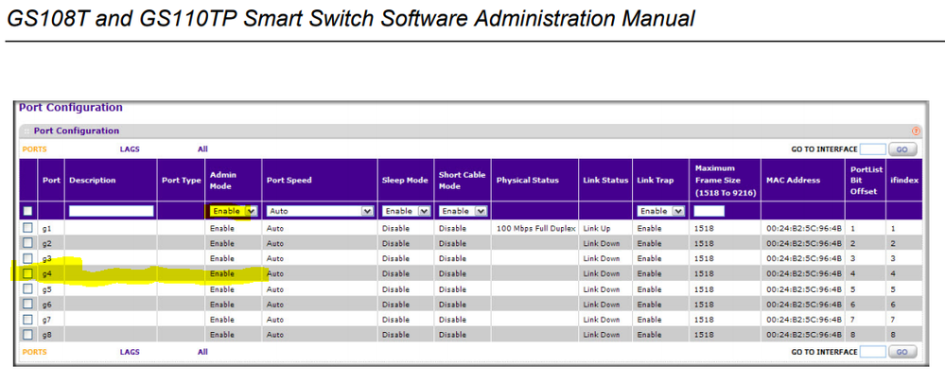Click the Link Up status for g1
Viewport: 945px width, 384px height.
(x=597, y=229)
